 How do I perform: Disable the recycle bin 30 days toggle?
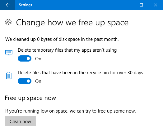25,81
